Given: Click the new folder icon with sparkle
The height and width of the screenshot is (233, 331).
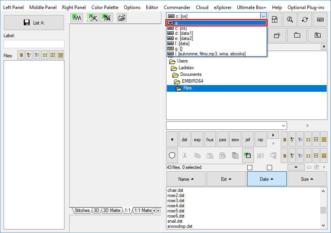Looking at the screenshot, I should [277, 35].
